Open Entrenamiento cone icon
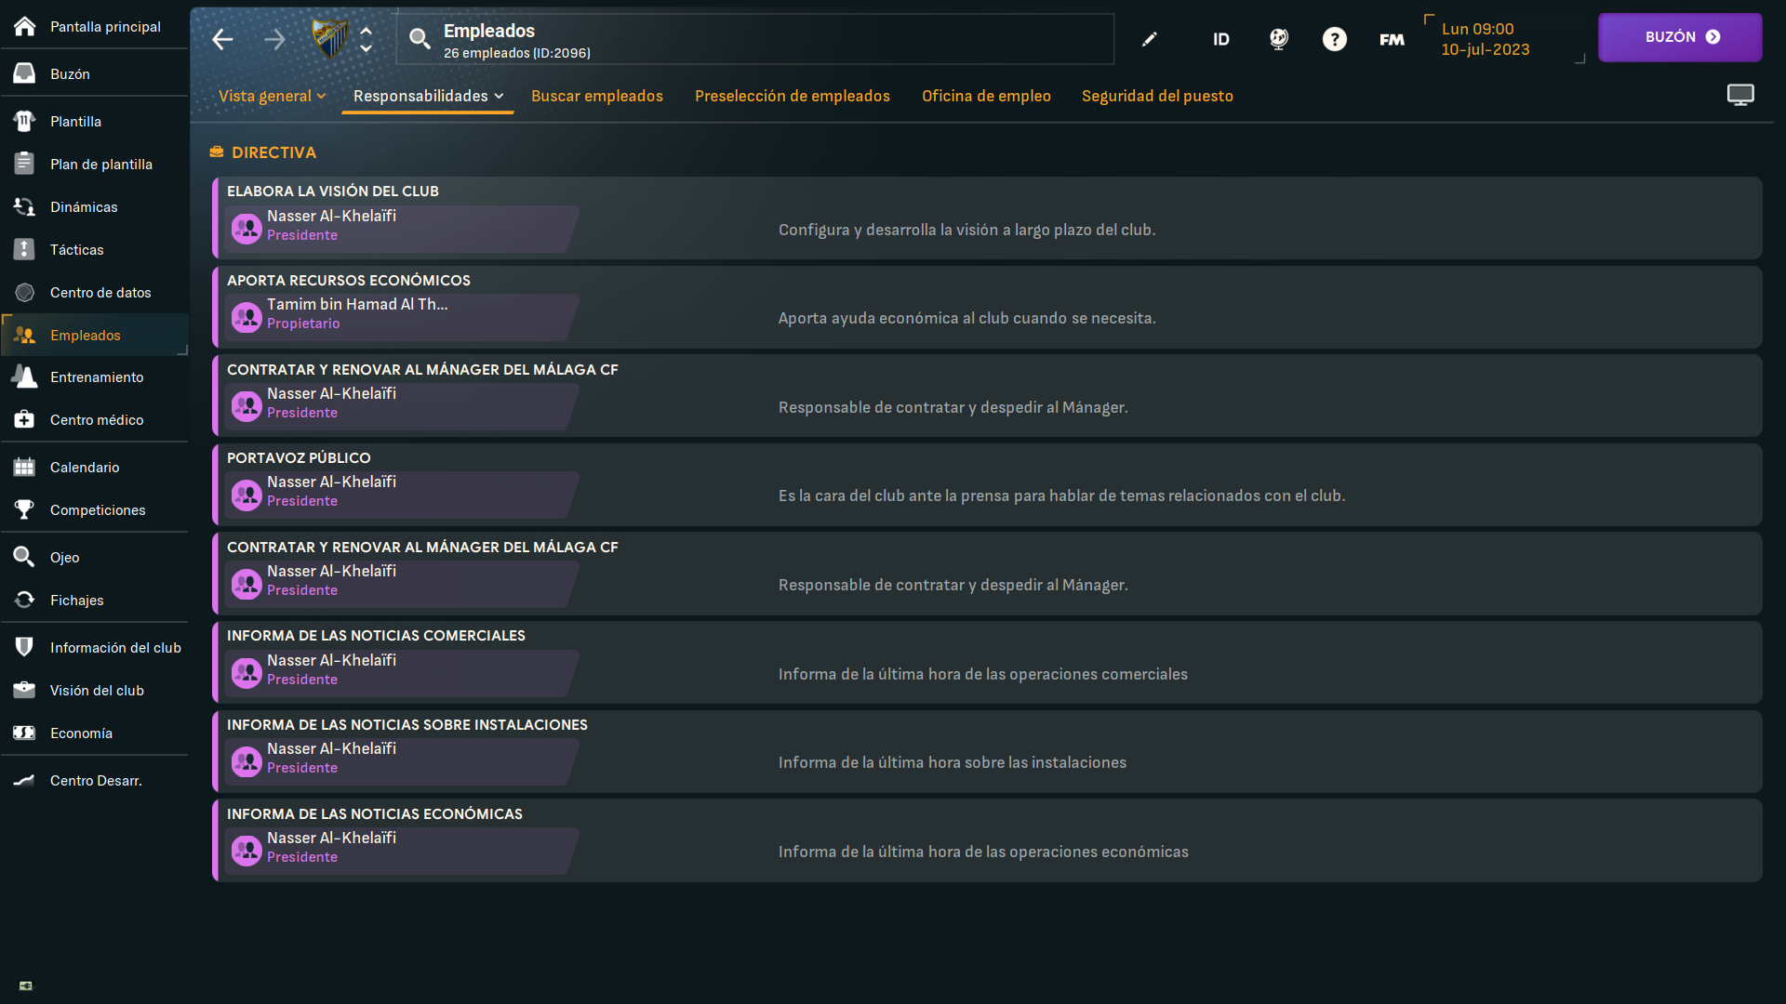 click(x=25, y=376)
